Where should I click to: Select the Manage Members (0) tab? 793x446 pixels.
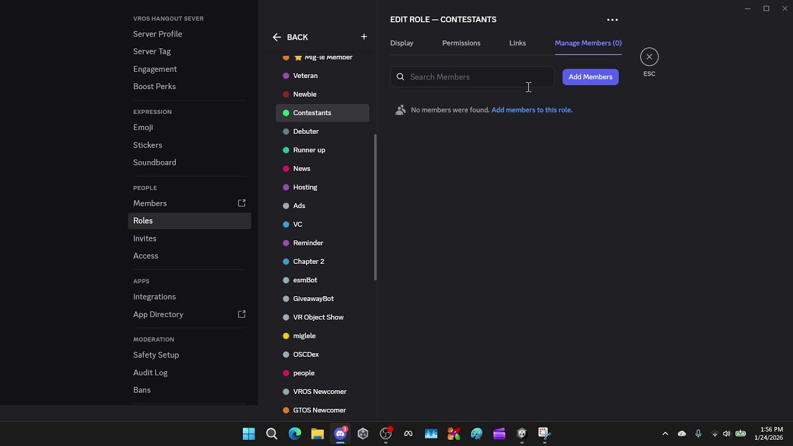[589, 43]
